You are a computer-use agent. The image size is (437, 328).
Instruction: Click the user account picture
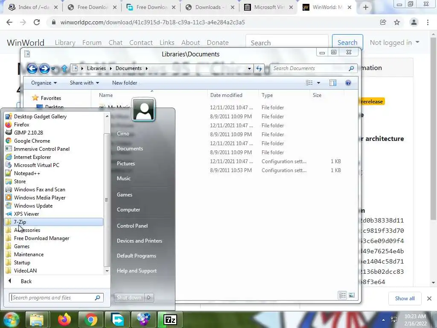tap(143, 110)
